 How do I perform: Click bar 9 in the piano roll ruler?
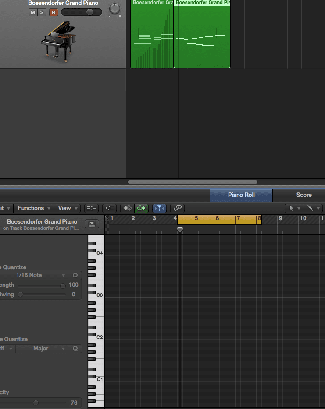coord(280,218)
